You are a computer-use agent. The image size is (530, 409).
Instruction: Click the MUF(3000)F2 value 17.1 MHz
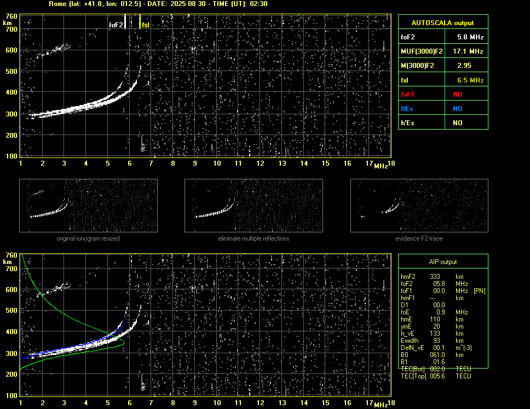(x=468, y=51)
